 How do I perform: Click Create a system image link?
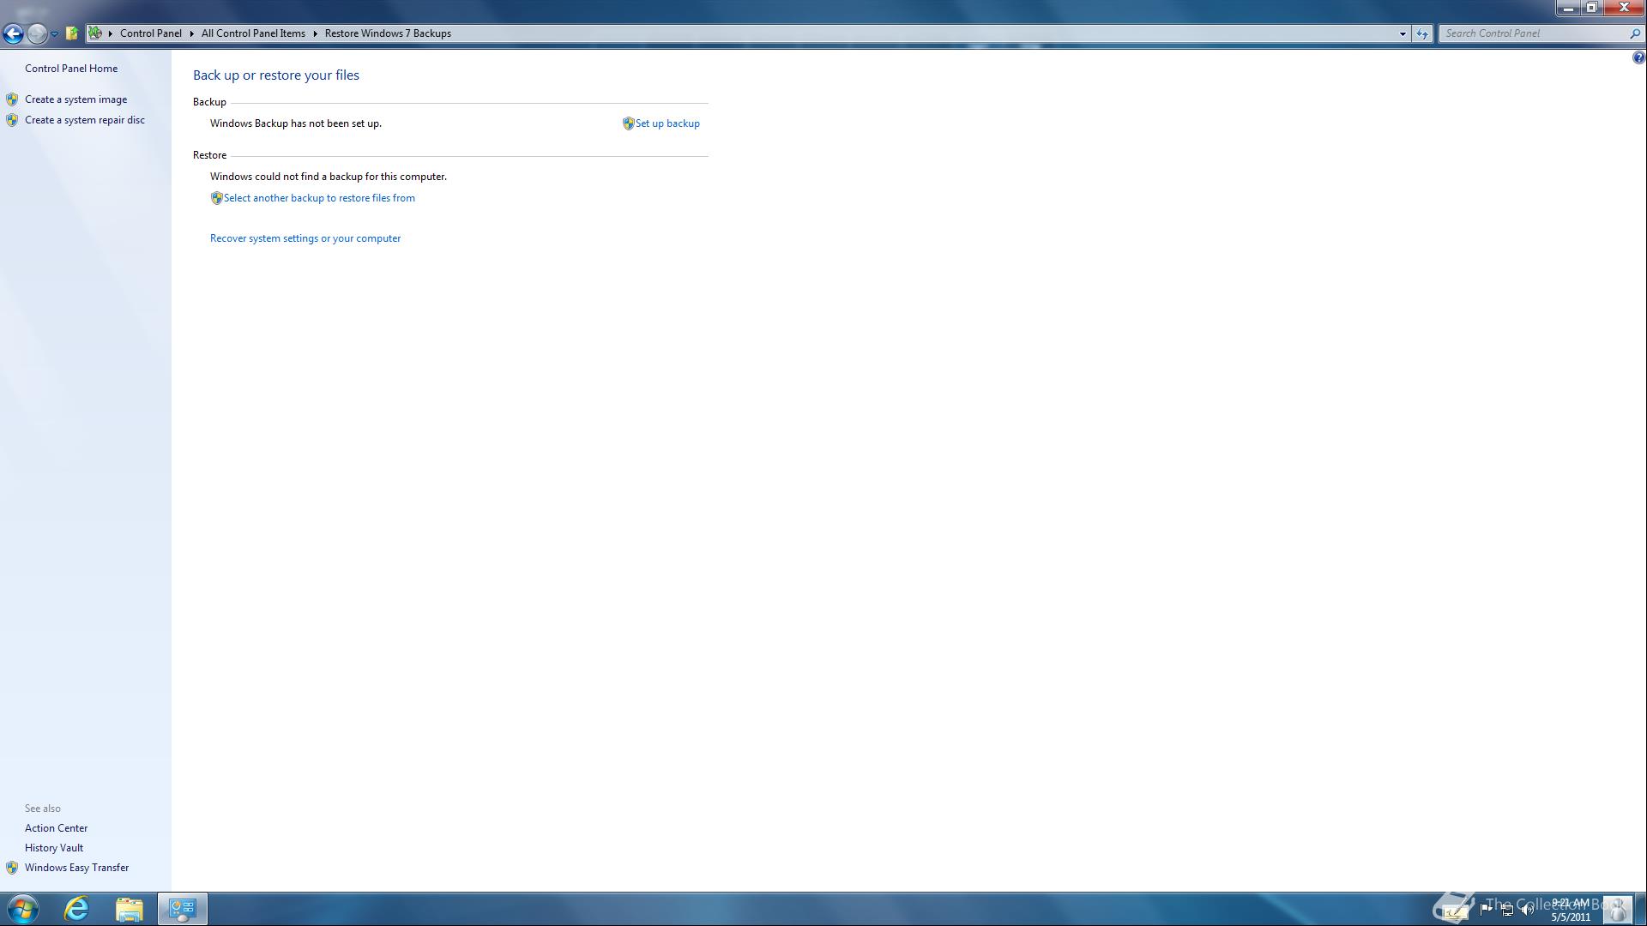[x=75, y=99]
